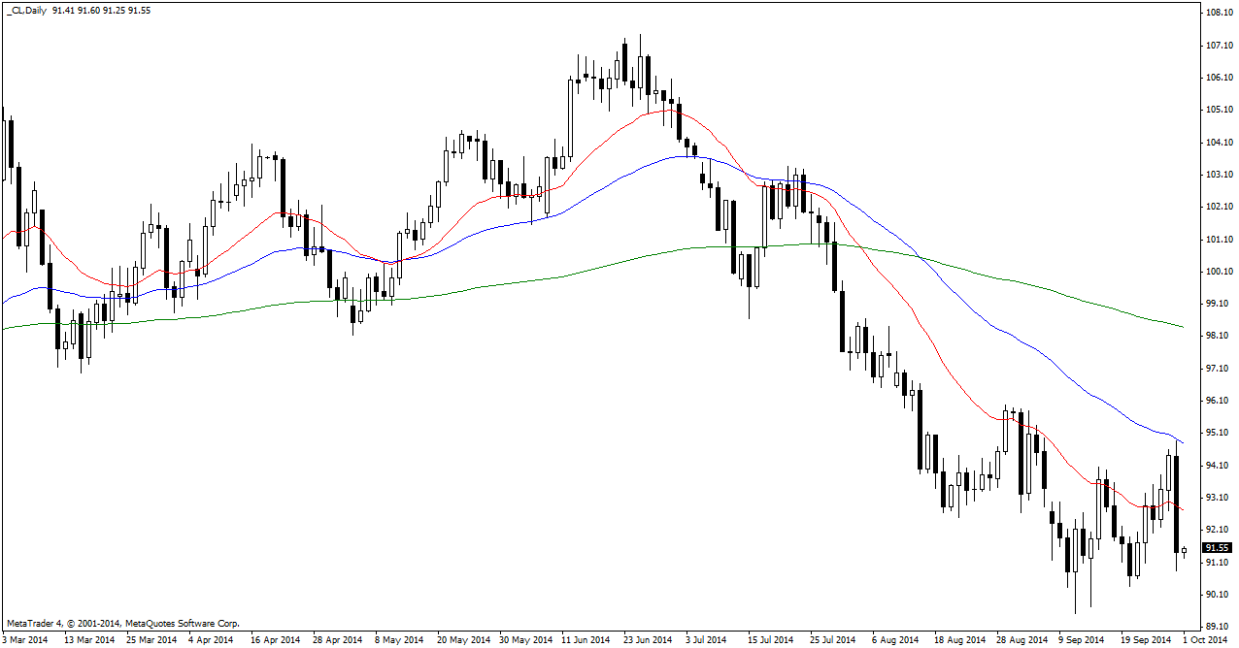Click the 19 Sep 2014 date label
Screen dimensions: 1239x648
tap(1146, 640)
